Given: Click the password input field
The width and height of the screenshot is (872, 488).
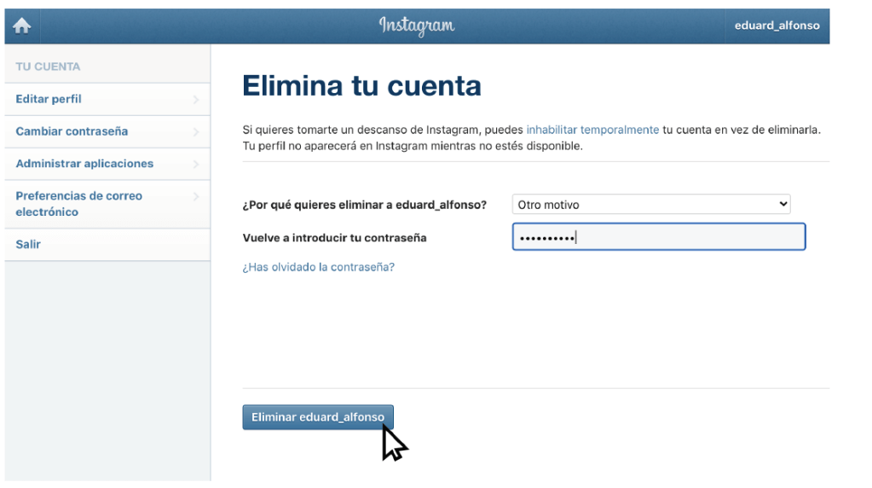Looking at the screenshot, I should point(658,237).
